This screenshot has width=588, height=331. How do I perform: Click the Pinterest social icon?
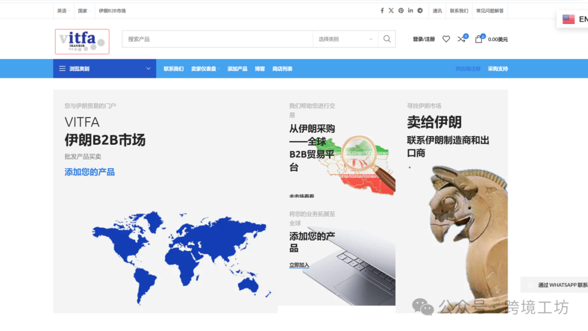[401, 10]
